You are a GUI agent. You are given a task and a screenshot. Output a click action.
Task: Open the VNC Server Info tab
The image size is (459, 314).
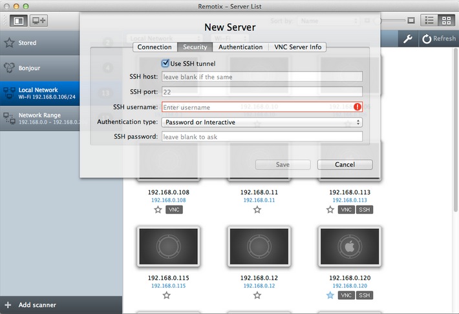(x=298, y=47)
